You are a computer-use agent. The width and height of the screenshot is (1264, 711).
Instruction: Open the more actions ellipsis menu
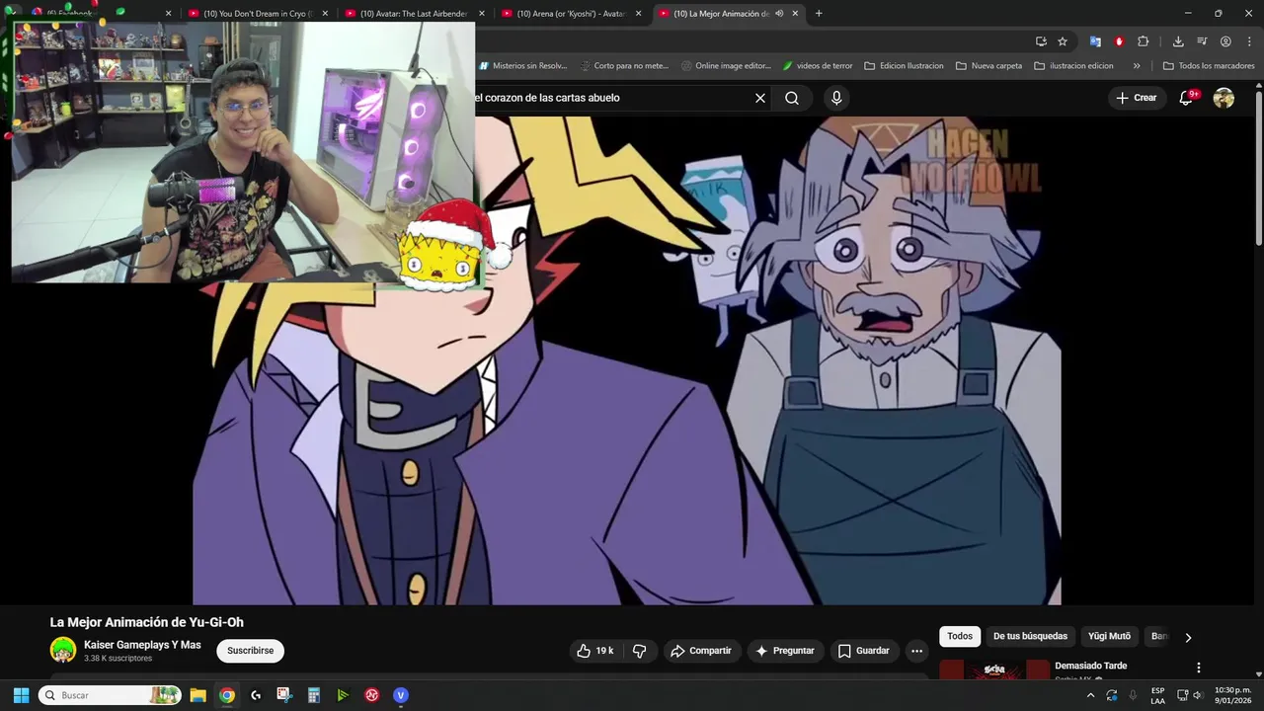[916, 651]
